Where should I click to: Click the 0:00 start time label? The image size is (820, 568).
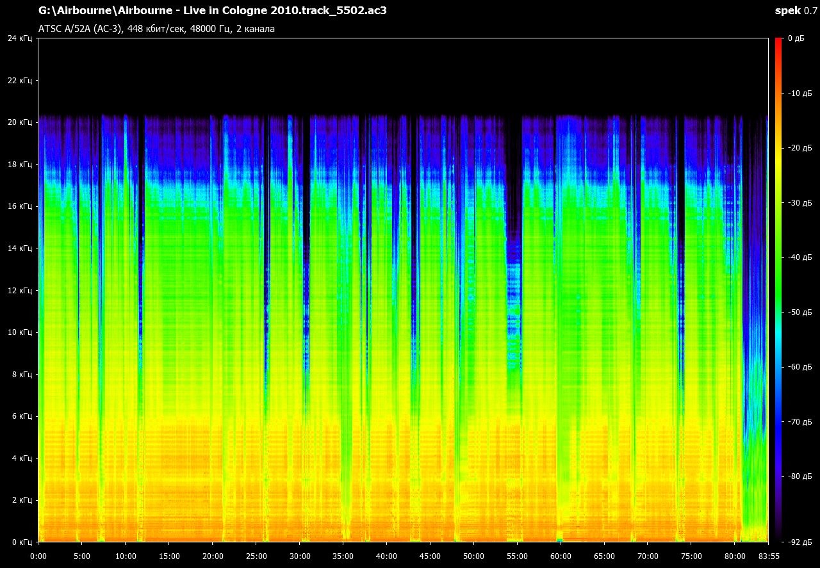[38, 556]
